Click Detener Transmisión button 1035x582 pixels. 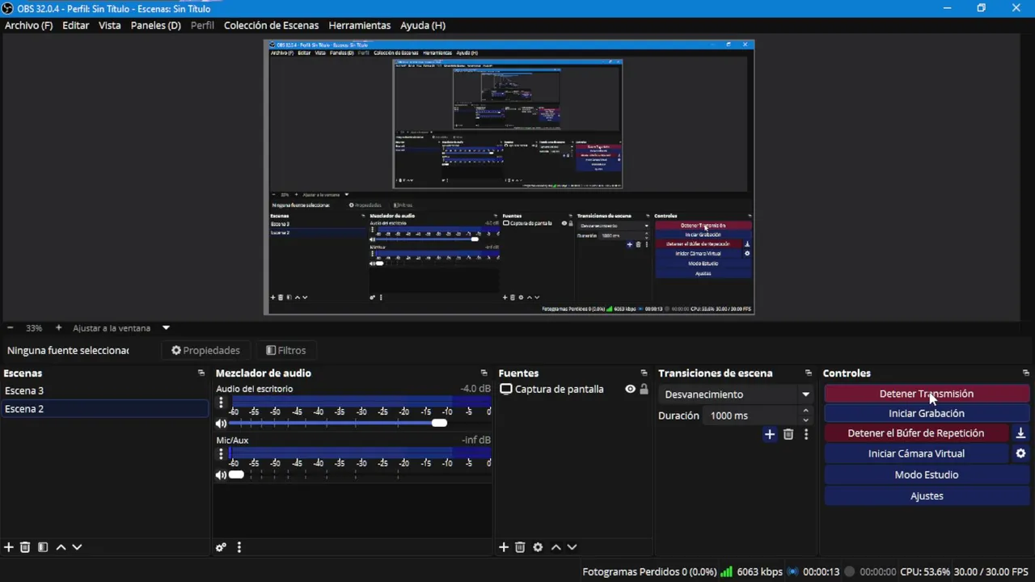click(926, 394)
